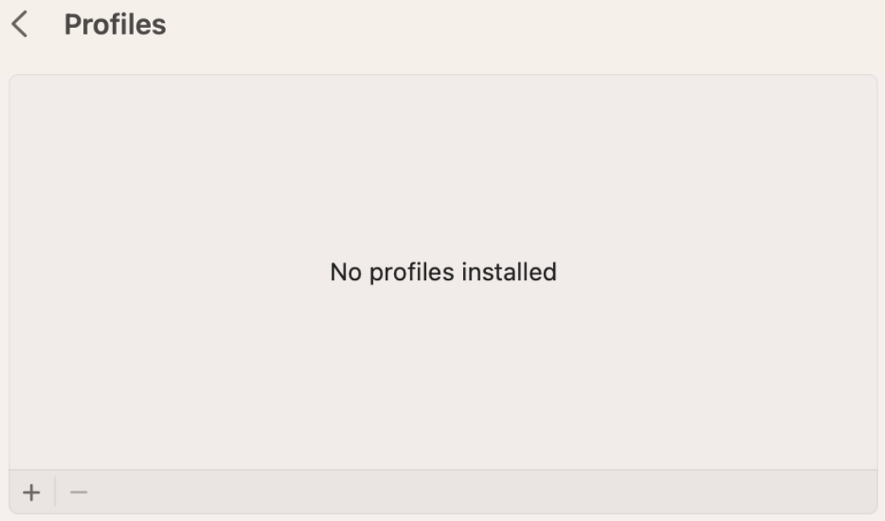Click the minus icon to remove a profile

coord(78,492)
